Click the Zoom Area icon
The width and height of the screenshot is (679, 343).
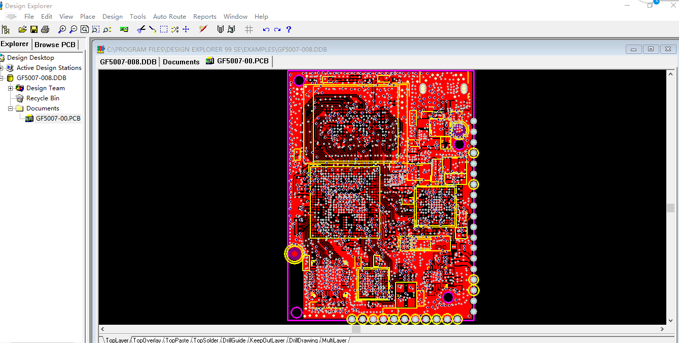coord(96,29)
